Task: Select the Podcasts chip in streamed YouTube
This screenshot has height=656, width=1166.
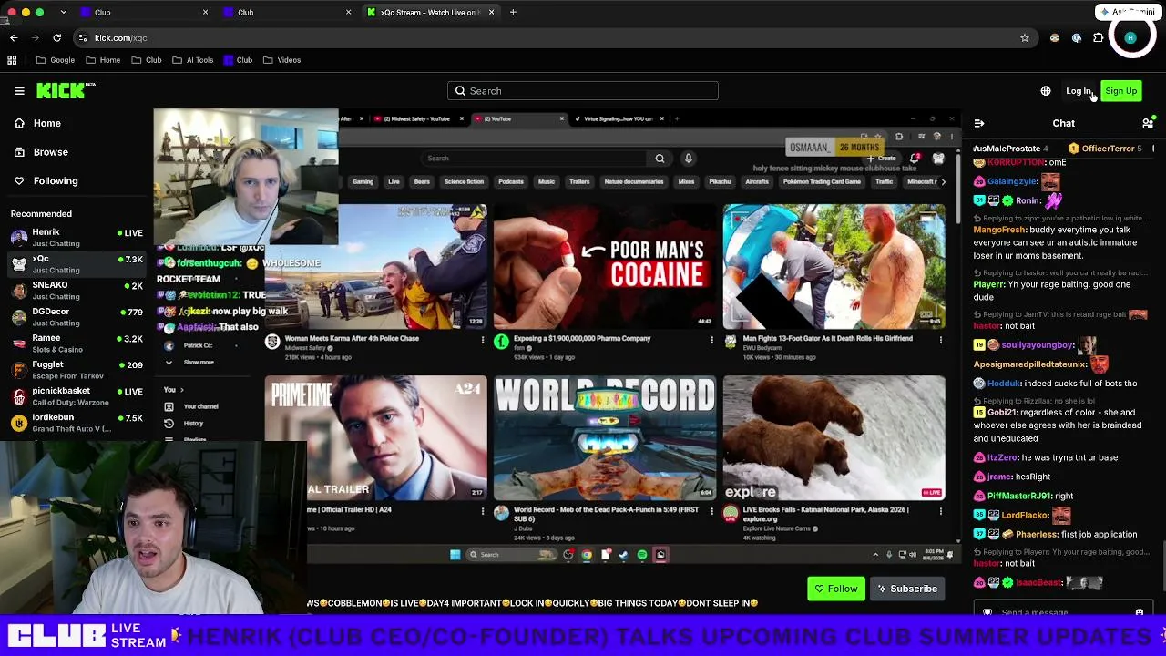Action: 511,181
